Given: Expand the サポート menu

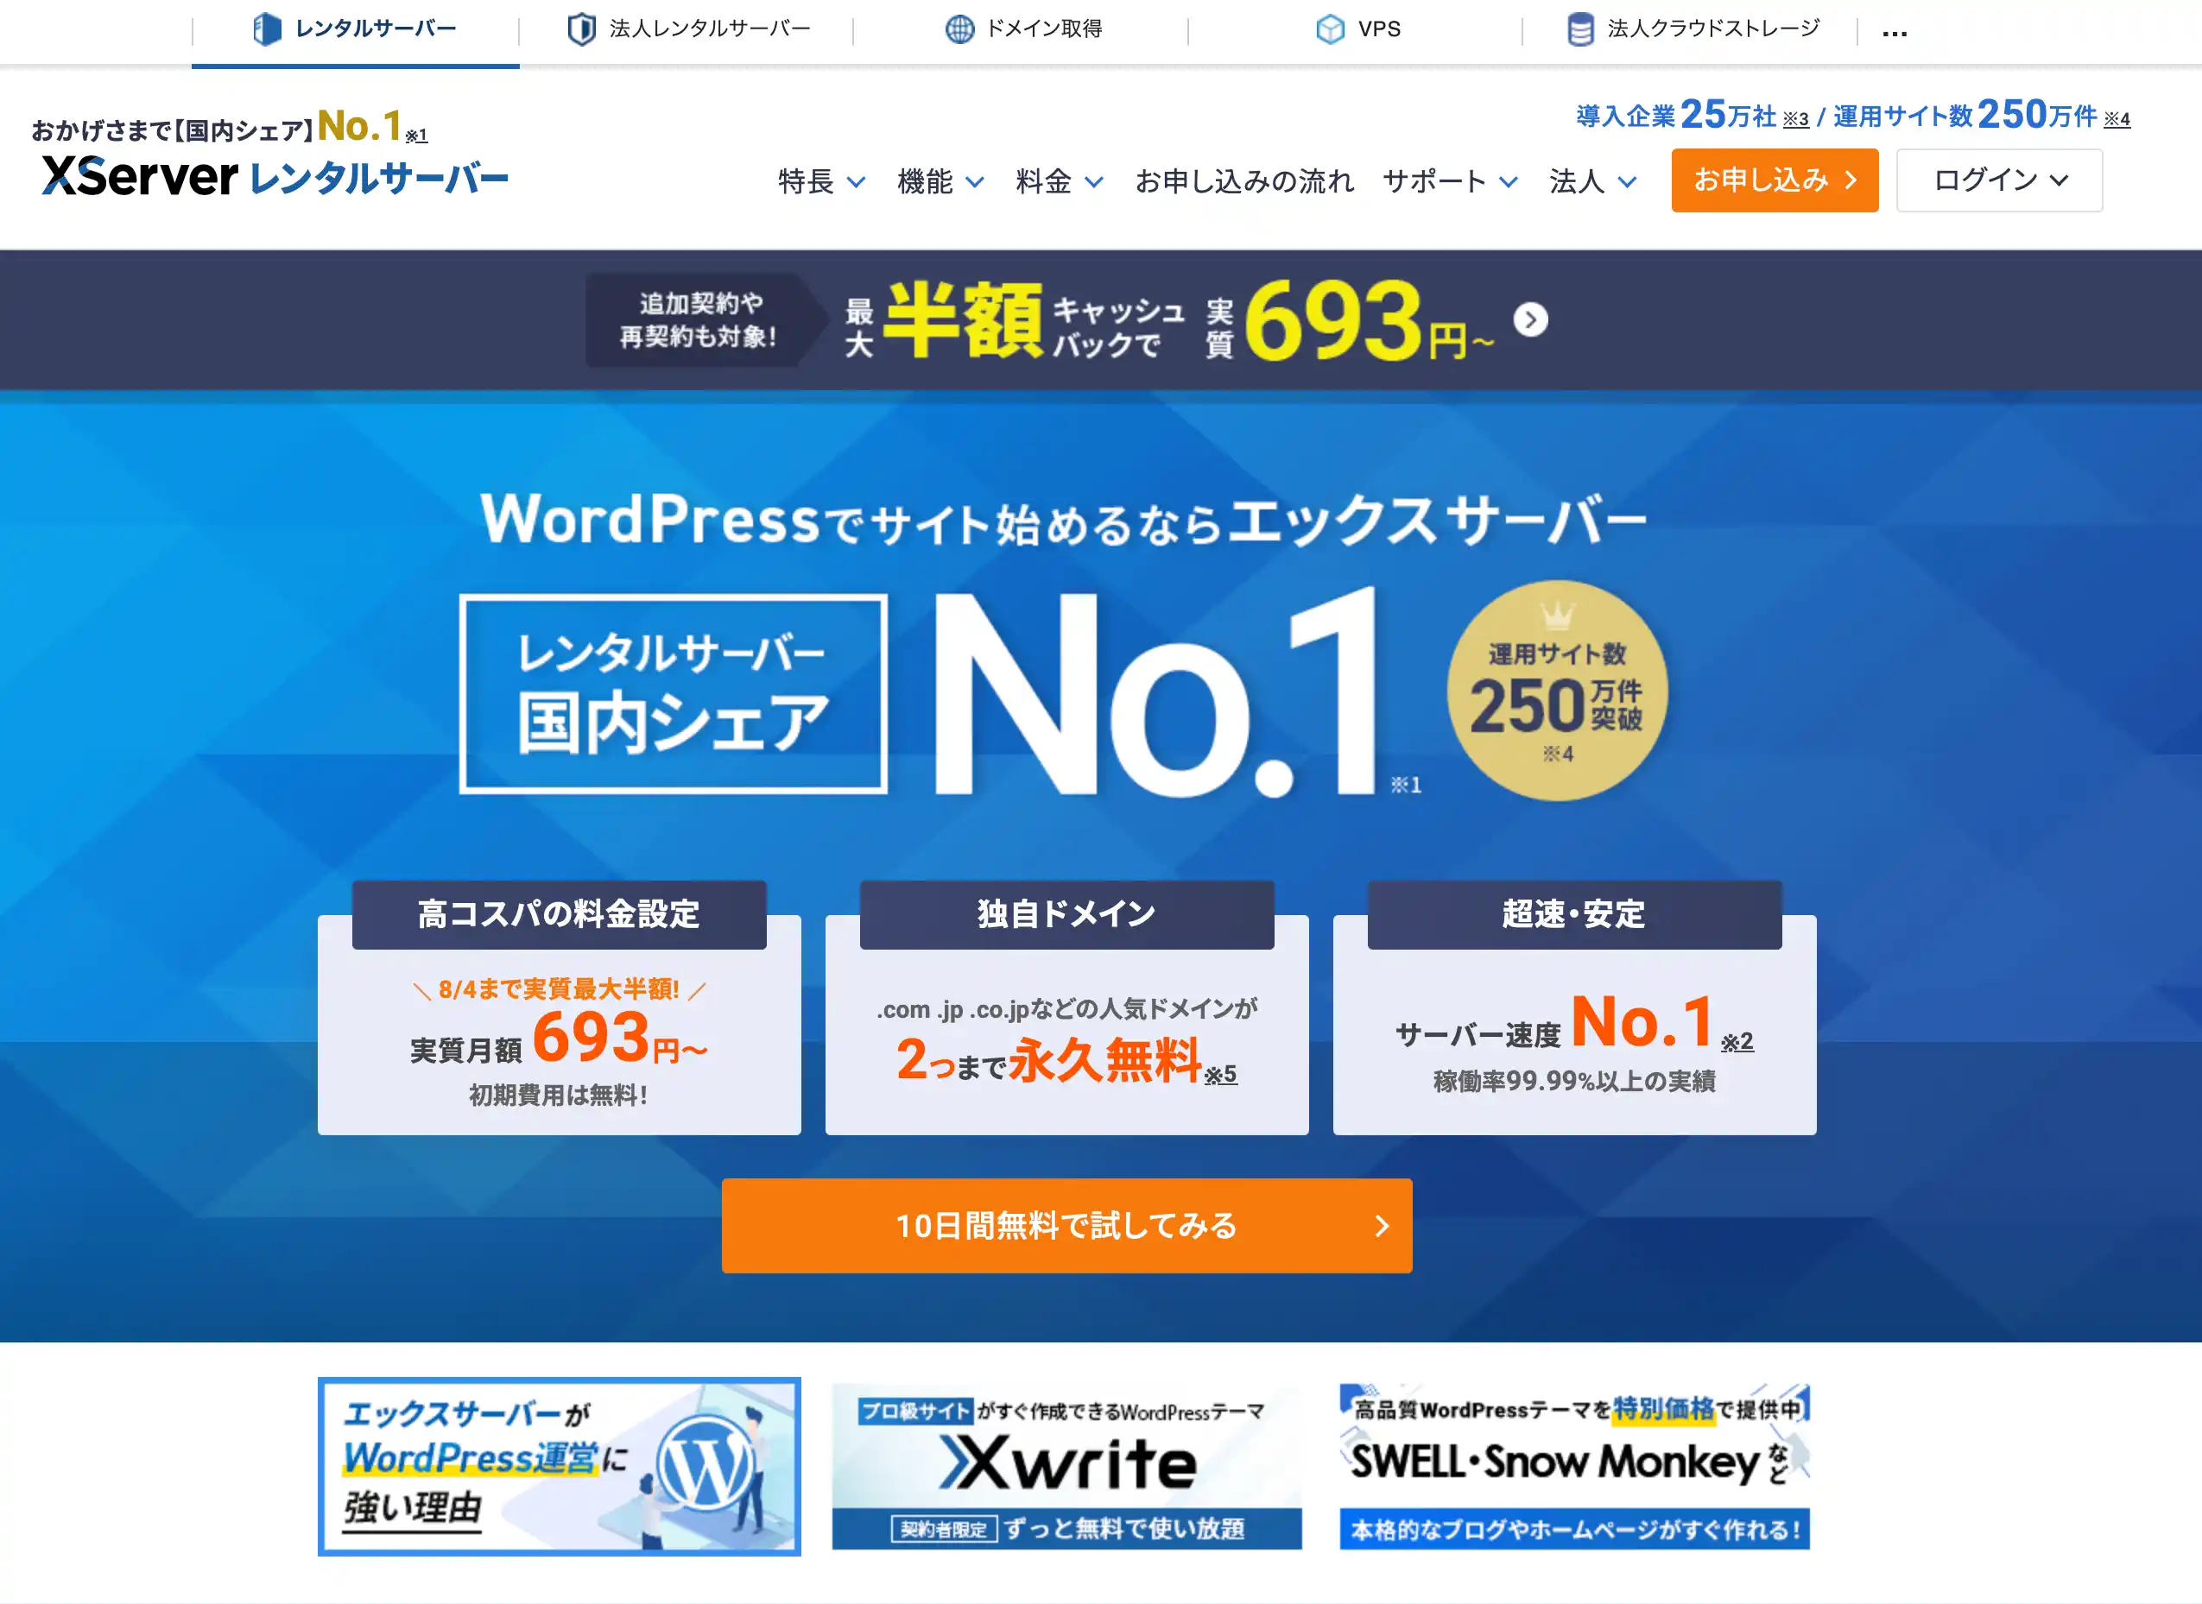Looking at the screenshot, I should pos(1450,180).
